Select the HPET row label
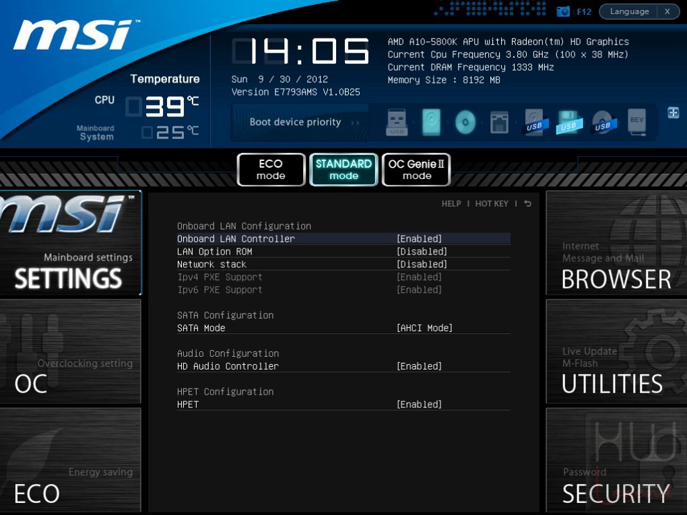687x515 pixels. tap(188, 404)
